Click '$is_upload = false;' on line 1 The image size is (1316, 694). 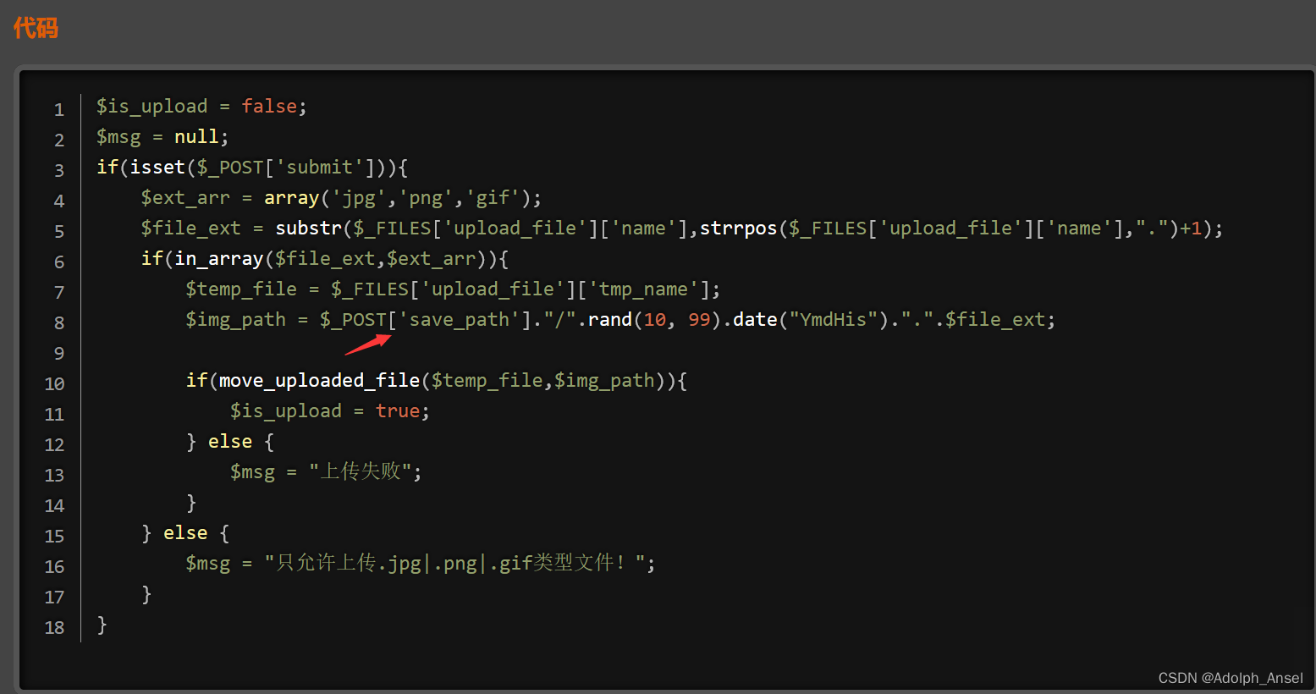point(201,106)
